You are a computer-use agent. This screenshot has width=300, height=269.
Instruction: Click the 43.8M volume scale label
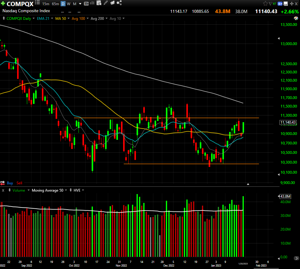point(285,196)
